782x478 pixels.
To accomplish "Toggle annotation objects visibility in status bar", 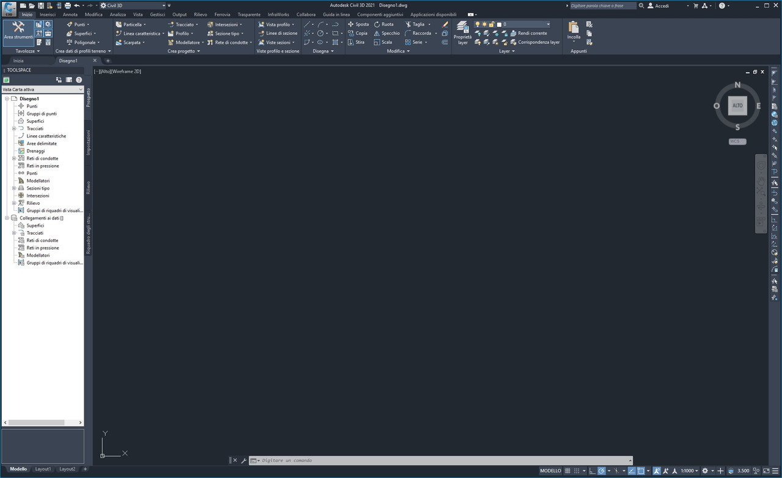I will point(657,471).
